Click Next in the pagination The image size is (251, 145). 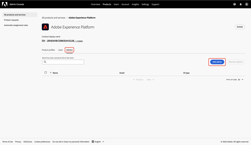click(x=149, y=80)
